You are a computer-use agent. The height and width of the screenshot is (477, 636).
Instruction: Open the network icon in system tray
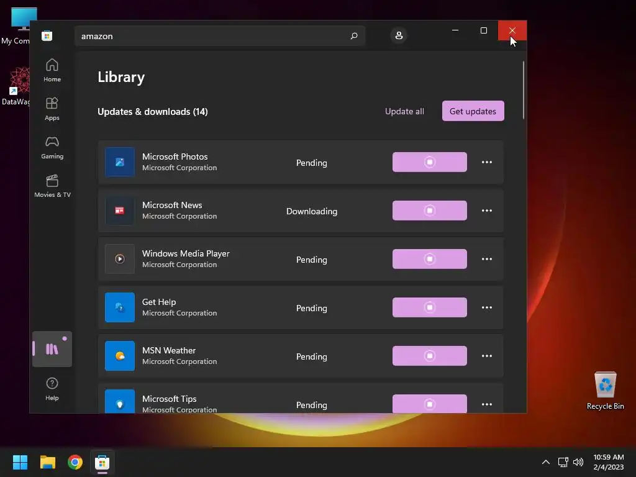563,462
